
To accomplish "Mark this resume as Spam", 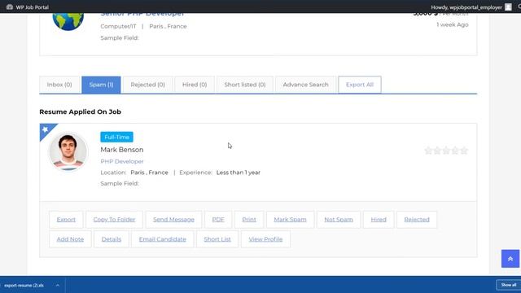I will click(290, 220).
